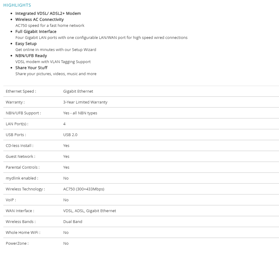
Task: Click the "USB 2.0" value text
Action: click(x=70, y=135)
